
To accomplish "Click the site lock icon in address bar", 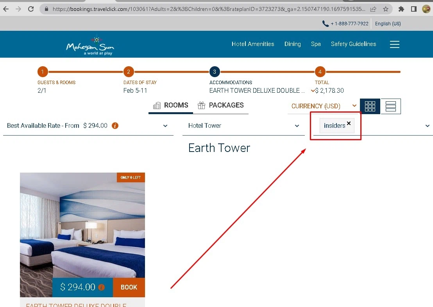I will click(x=47, y=9).
